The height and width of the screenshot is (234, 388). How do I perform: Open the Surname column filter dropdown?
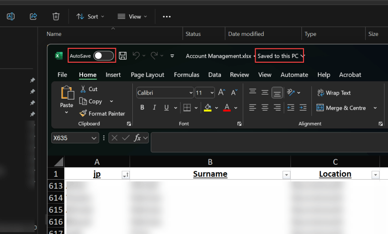tap(286, 175)
